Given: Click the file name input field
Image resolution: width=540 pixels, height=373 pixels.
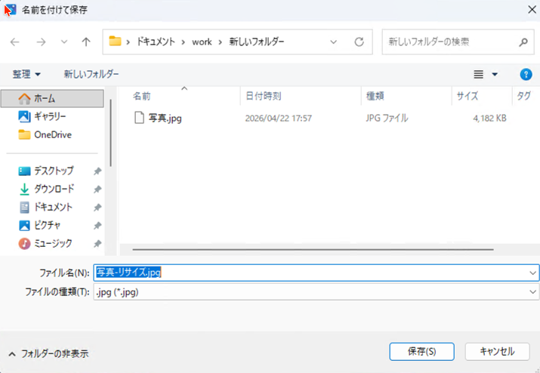Looking at the screenshot, I should (340, 273).
